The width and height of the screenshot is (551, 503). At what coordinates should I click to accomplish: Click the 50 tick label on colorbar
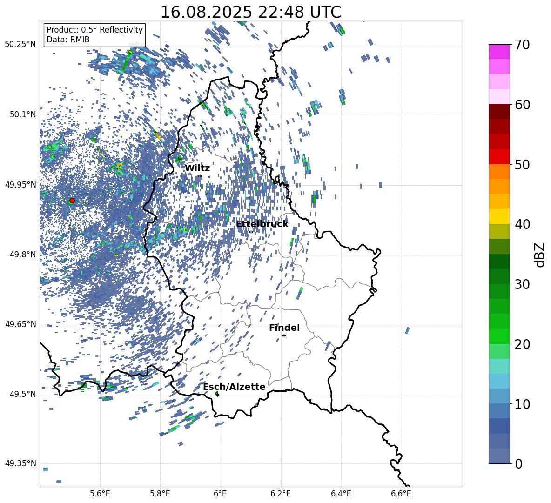[522, 165]
